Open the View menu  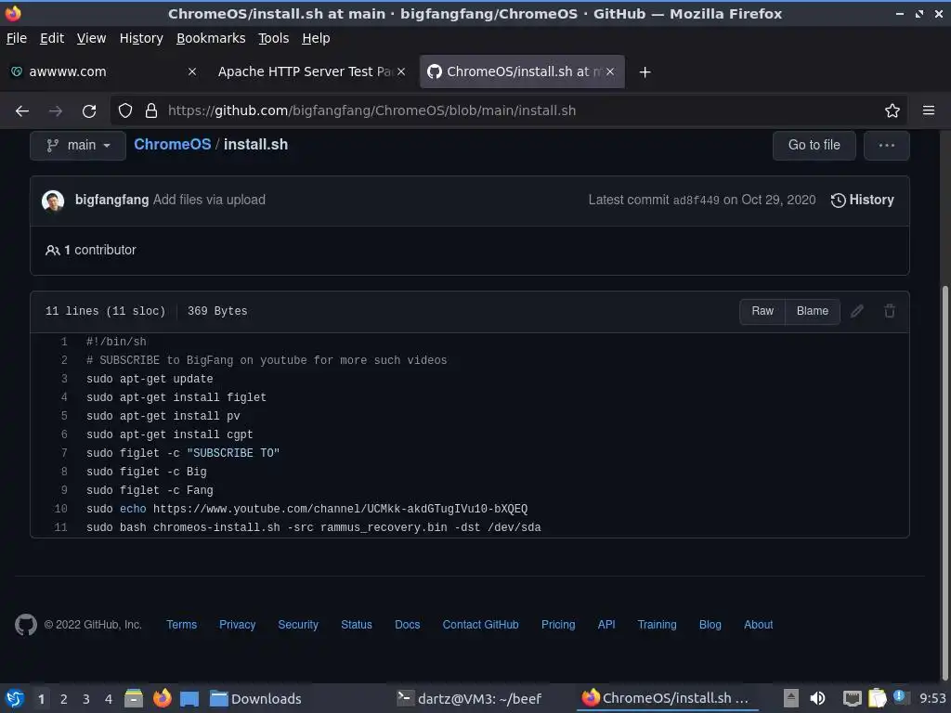pyautogui.click(x=92, y=38)
